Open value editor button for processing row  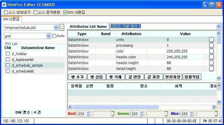tap(212, 46)
